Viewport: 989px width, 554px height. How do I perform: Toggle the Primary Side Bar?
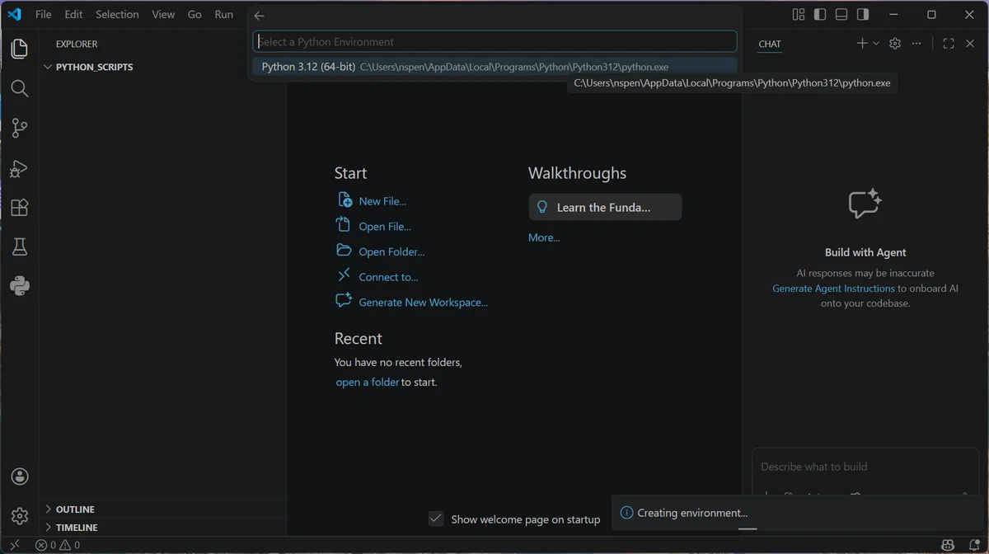click(819, 14)
